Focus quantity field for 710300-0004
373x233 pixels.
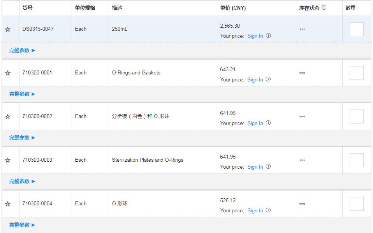tap(356, 204)
